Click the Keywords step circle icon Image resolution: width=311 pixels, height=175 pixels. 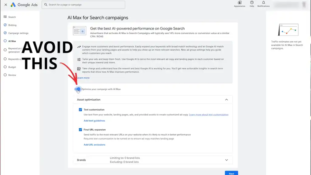coord(5,59)
